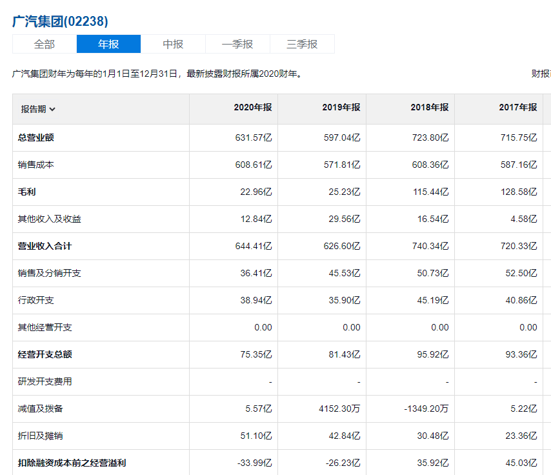Click the -1349.20万 impairment value
The height and width of the screenshot is (475, 551).
(x=426, y=409)
